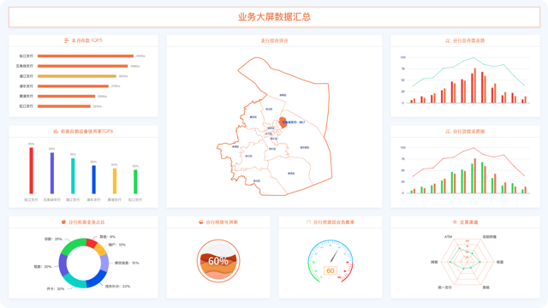Viewport: 548px width, 308px height.
Task: Click the 分行柜面业务占比 panel title text
Action: [86, 222]
